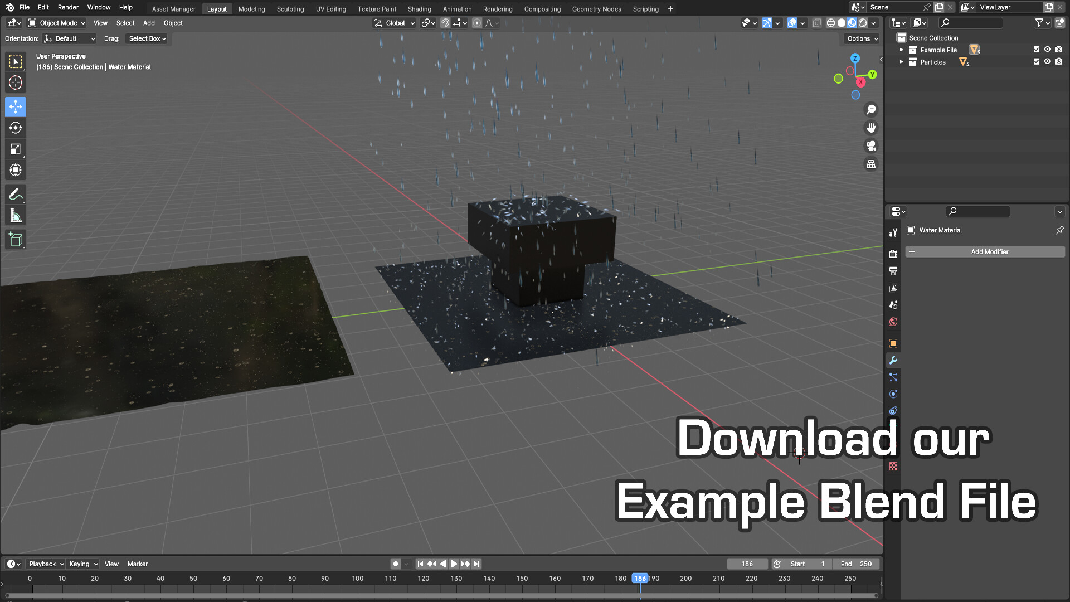Viewport: 1070px width, 602px height.
Task: Select the Measure tool
Action: point(16,215)
